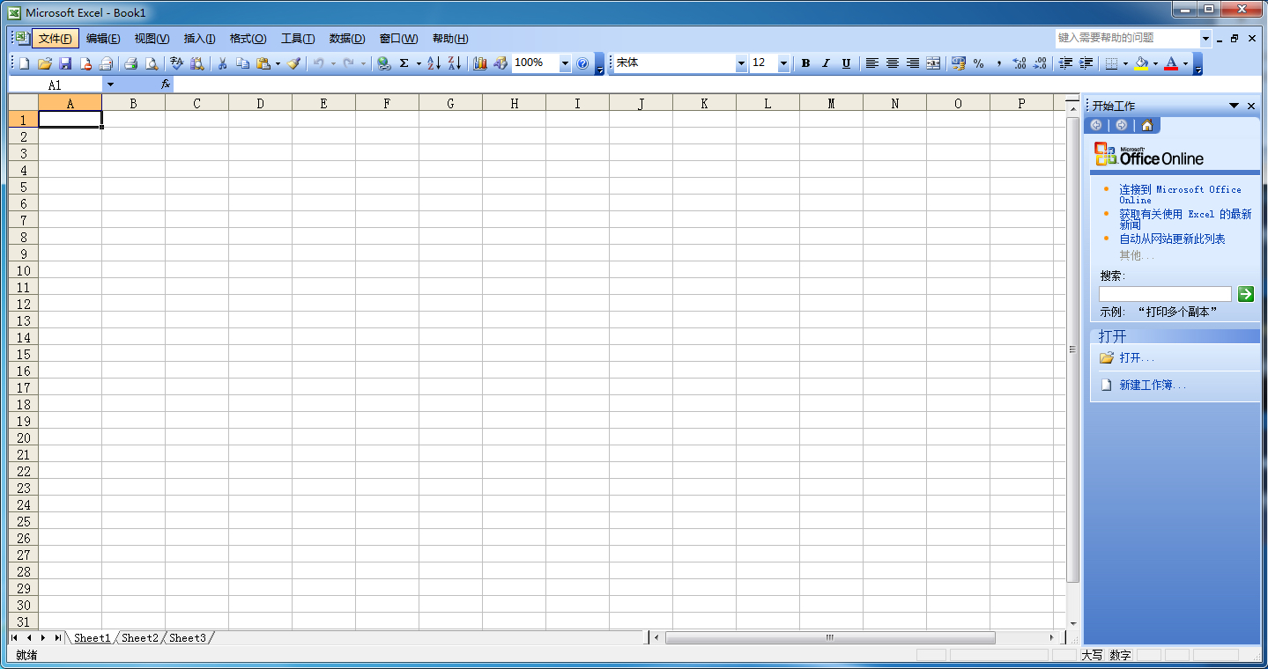Increase decimal places

[1020, 63]
